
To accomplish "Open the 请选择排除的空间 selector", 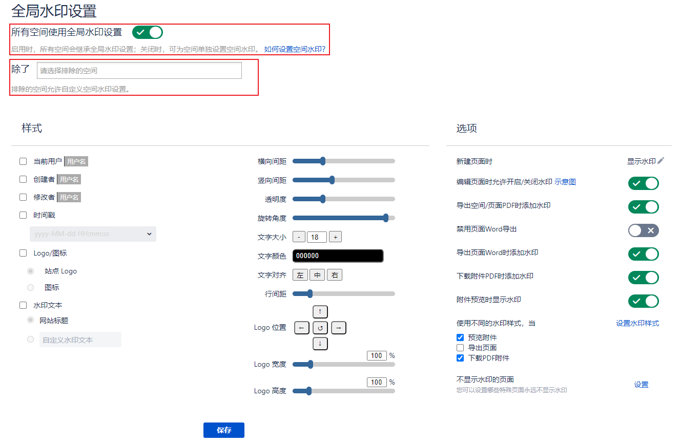I will coord(139,71).
